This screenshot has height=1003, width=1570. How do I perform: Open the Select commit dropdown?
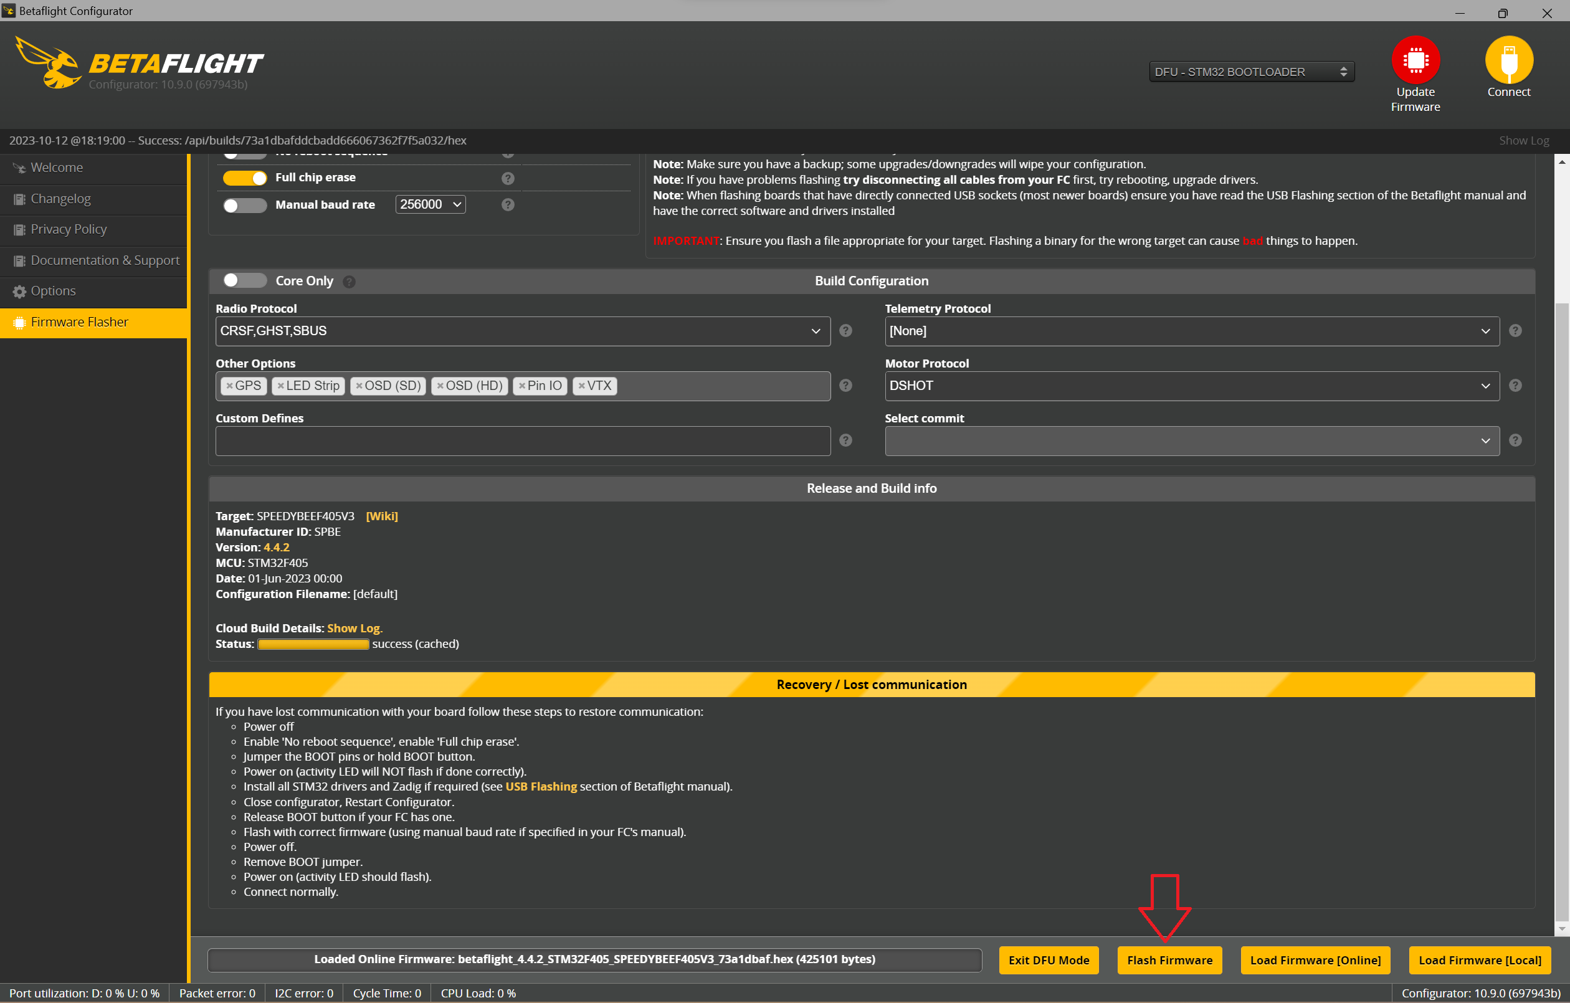[1192, 441]
